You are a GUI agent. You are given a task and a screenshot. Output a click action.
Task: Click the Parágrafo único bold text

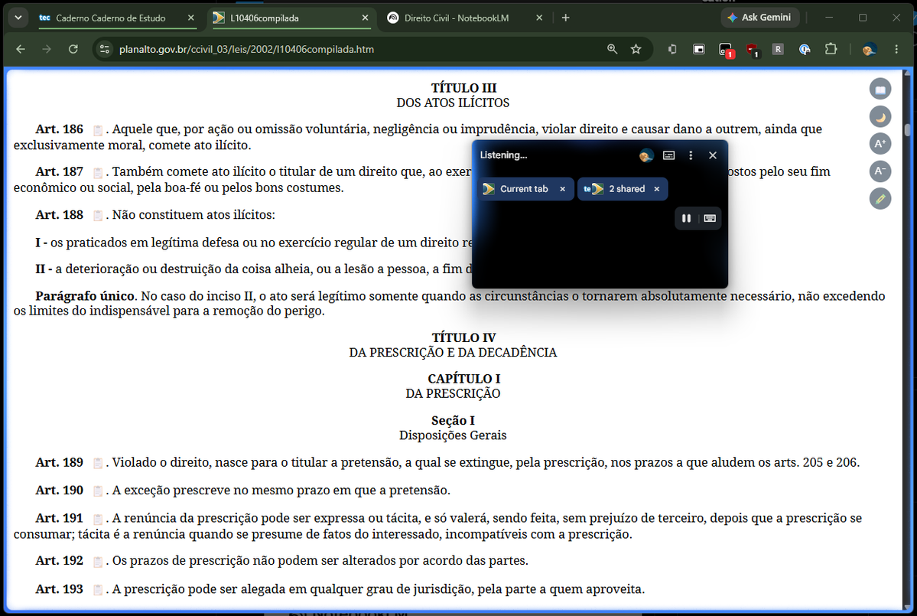(85, 296)
